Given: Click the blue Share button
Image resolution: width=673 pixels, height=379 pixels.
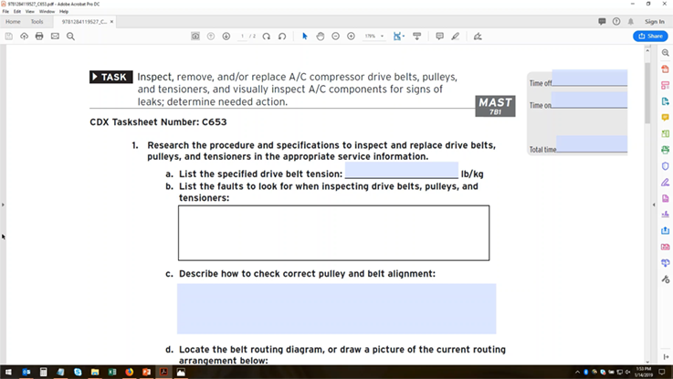Looking at the screenshot, I should click(651, 36).
